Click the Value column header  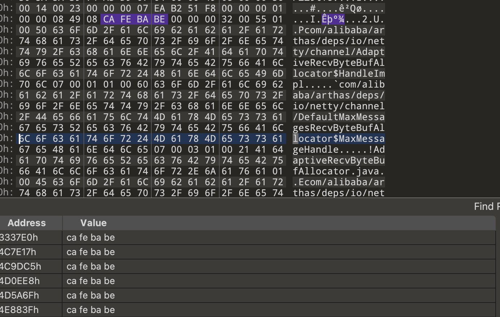click(x=93, y=223)
